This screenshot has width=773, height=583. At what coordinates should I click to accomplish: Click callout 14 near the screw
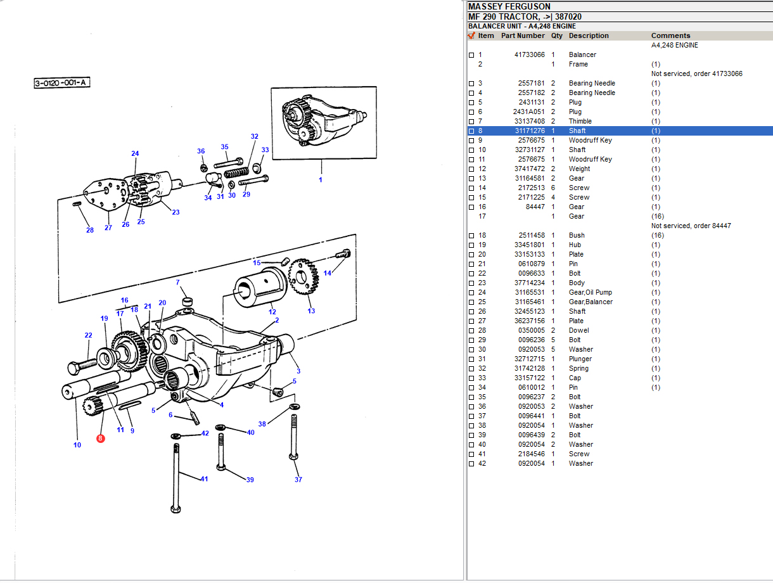pos(327,273)
